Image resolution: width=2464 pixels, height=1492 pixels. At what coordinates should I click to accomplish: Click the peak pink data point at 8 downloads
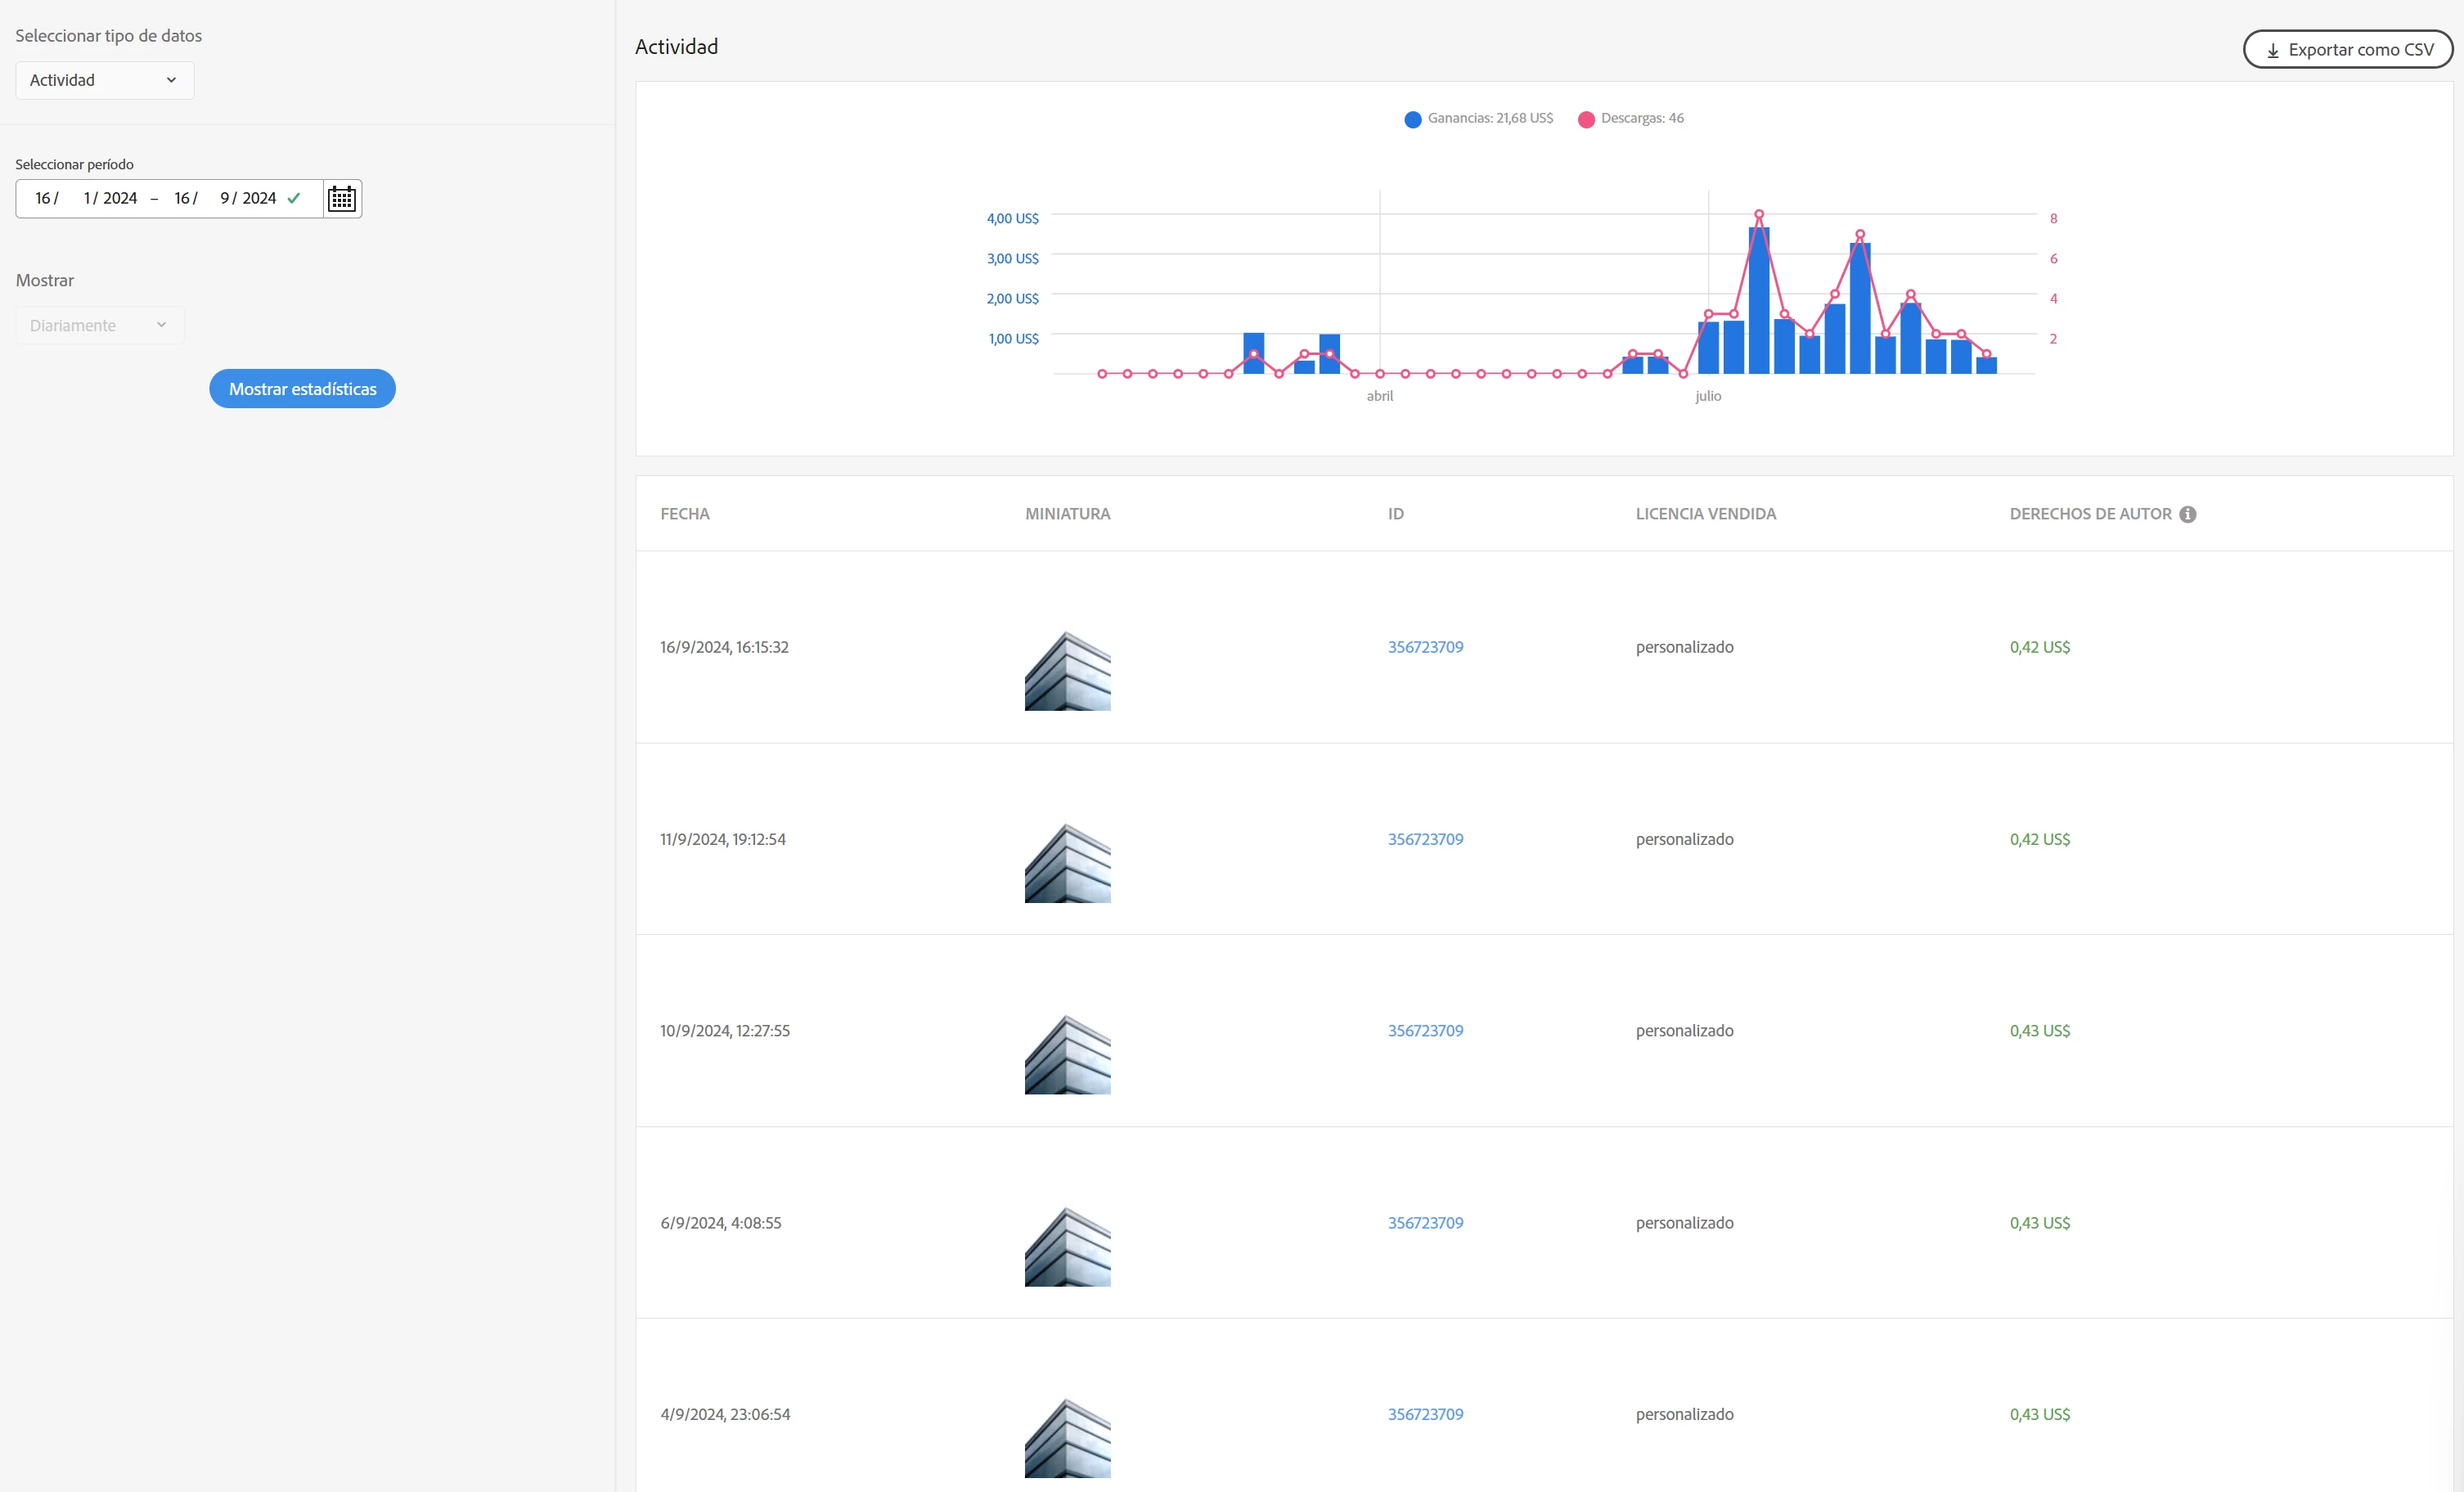click(x=1758, y=214)
